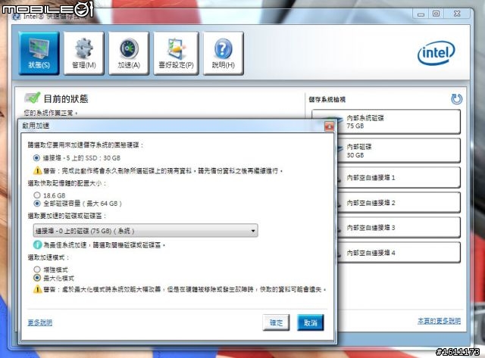Click the 儲存系統檢視 heading

327,99
